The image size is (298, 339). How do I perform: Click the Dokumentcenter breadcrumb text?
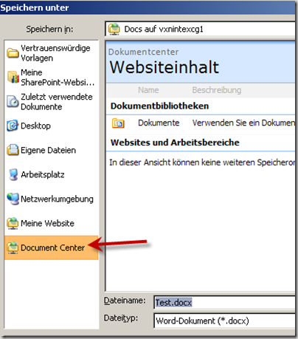(143, 52)
